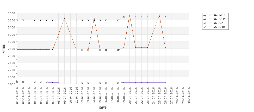This screenshot has height=112, width=254.
Task: Select the purple SUGAR S1PP legend marker
Action: pos(205,19)
